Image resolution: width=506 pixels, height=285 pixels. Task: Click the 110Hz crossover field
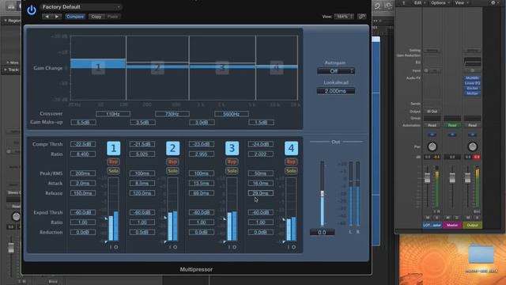coord(113,114)
